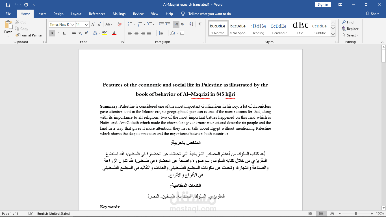Align text to the left

pos(130,33)
